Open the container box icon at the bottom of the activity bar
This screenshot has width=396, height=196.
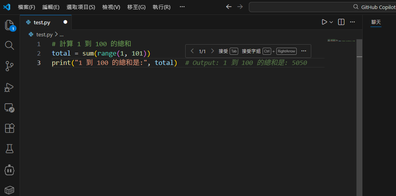point(9,190)
